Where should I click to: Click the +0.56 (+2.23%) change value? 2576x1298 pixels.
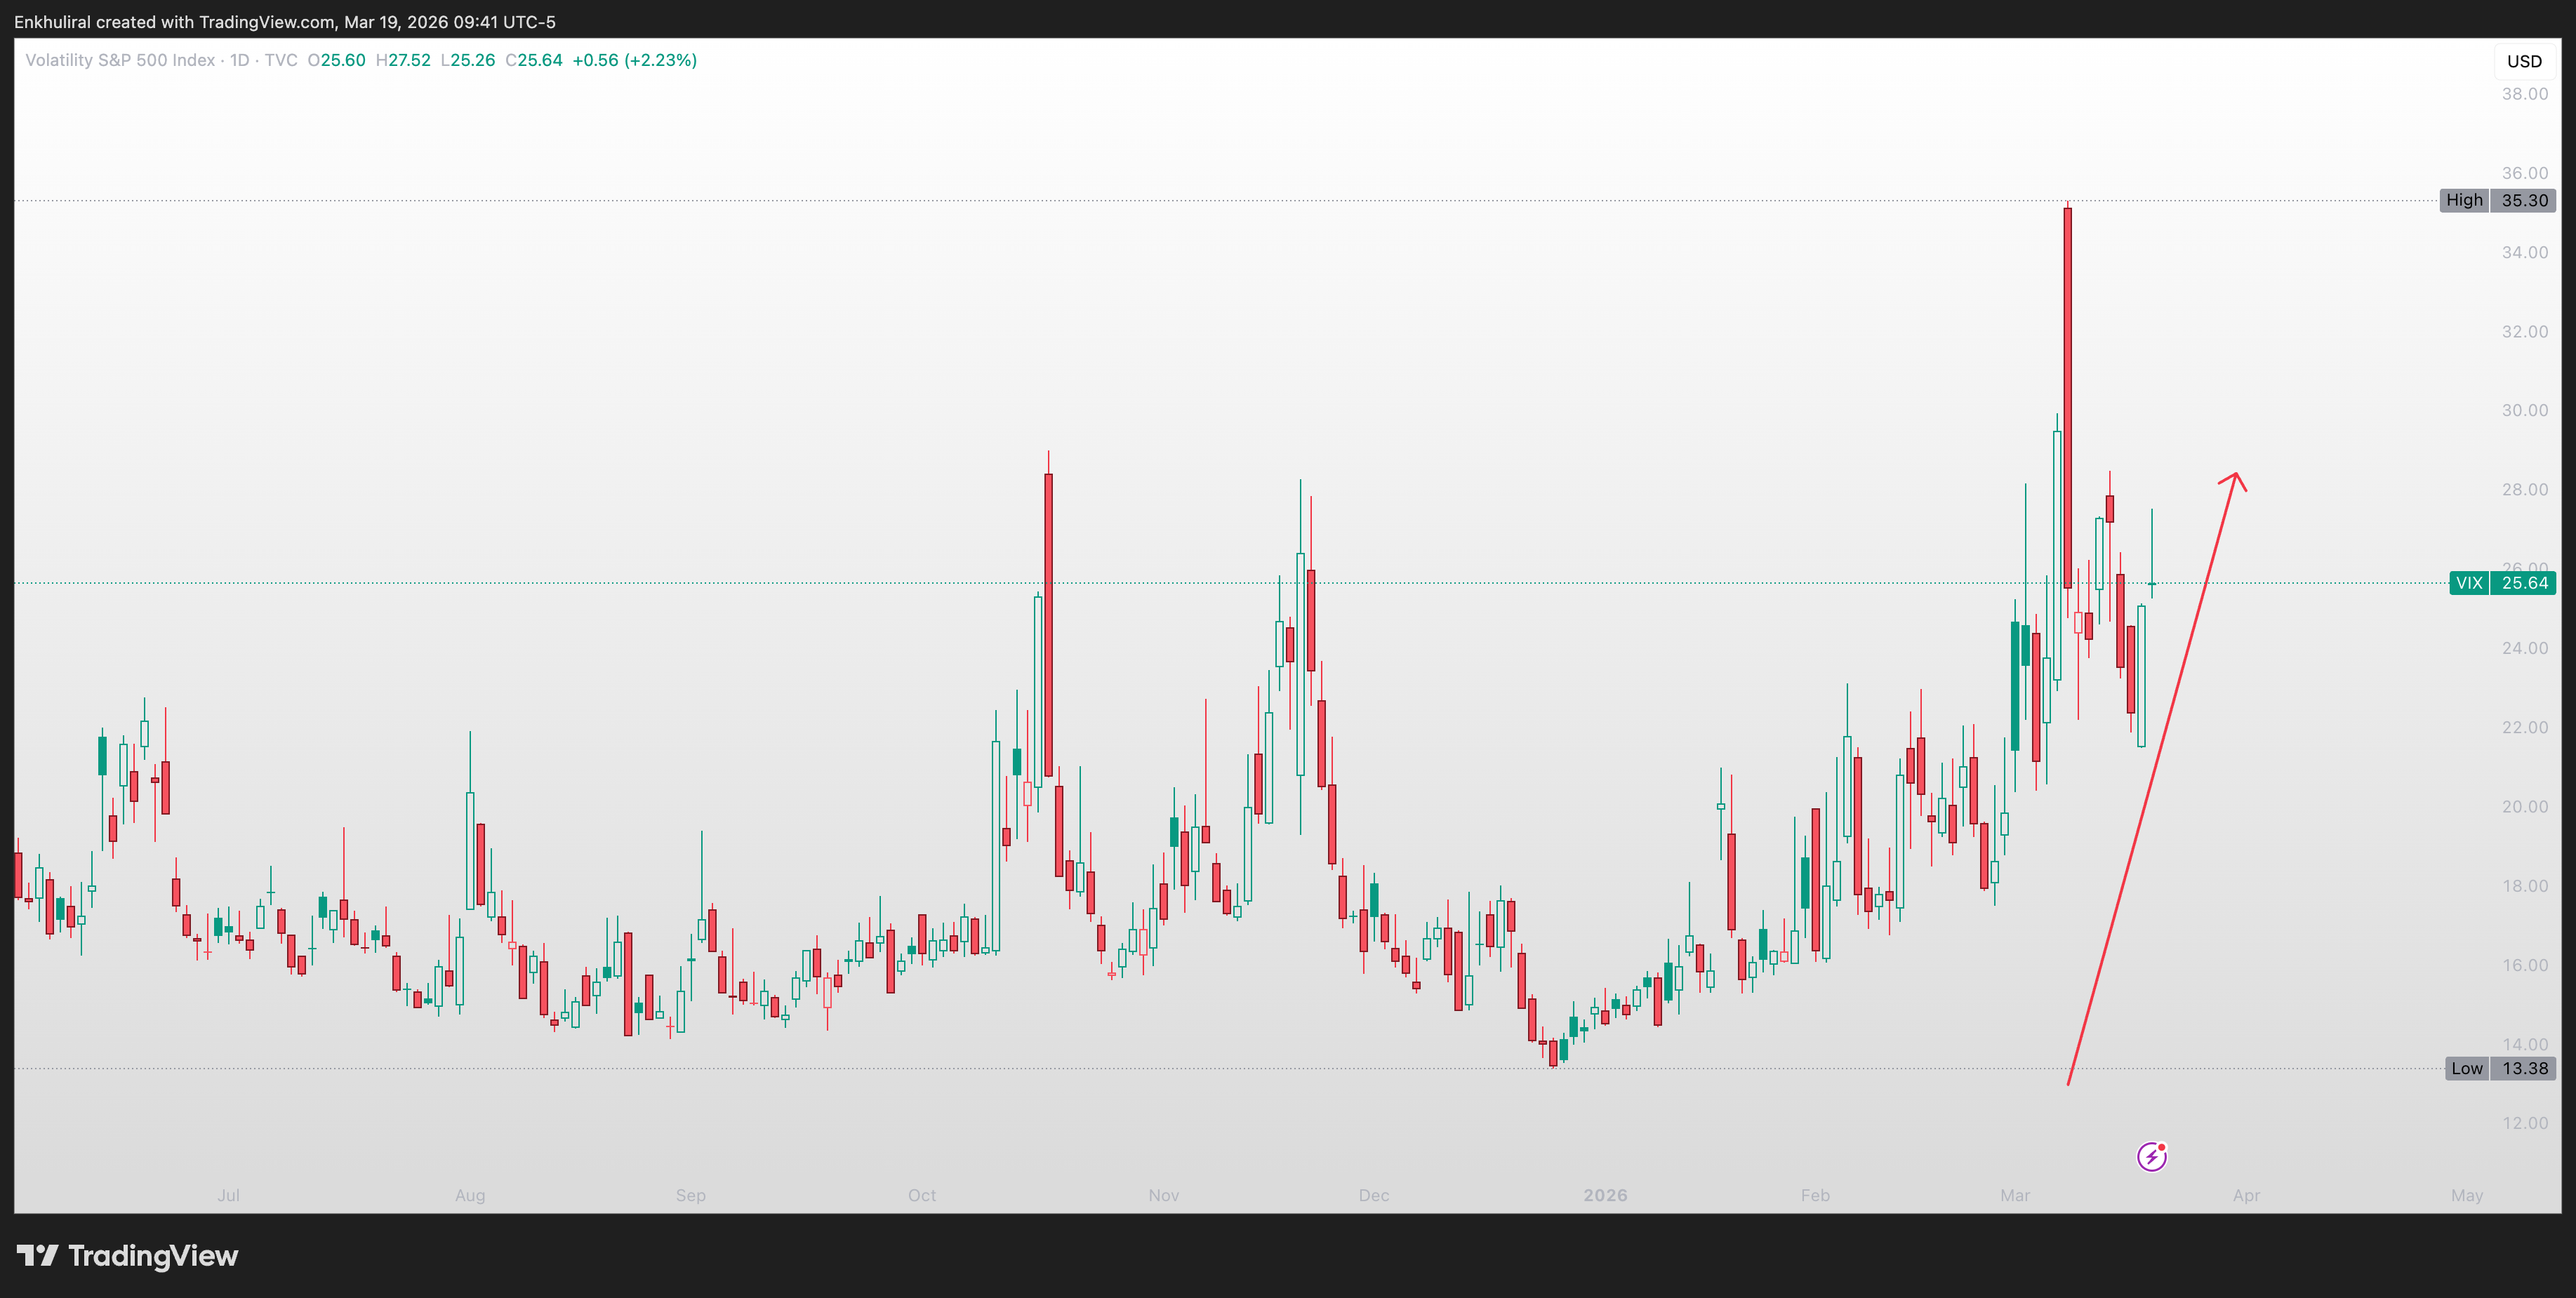(x=634, y=60)
